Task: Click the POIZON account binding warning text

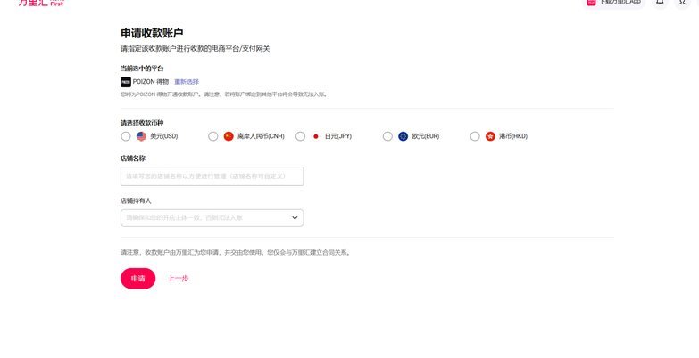Action: (x=224, y=94)
